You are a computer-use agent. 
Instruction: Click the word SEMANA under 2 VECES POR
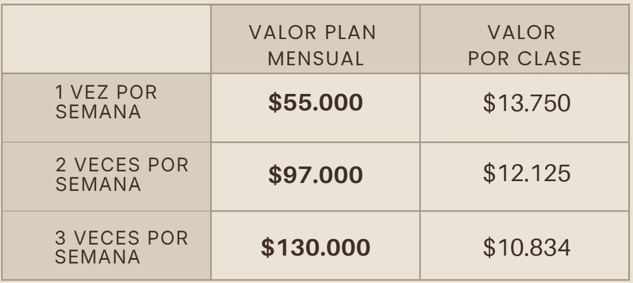coord(98,184)
